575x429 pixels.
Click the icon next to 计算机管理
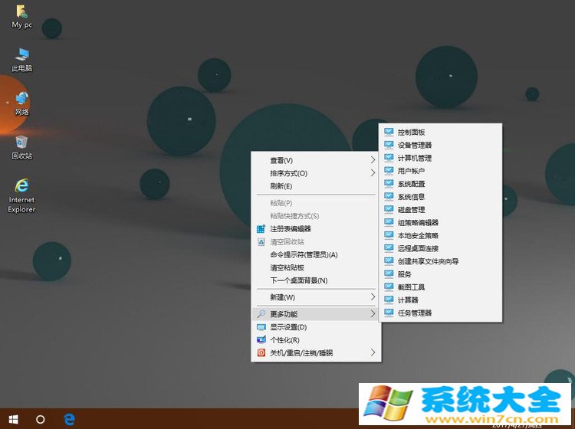(389, 158)
